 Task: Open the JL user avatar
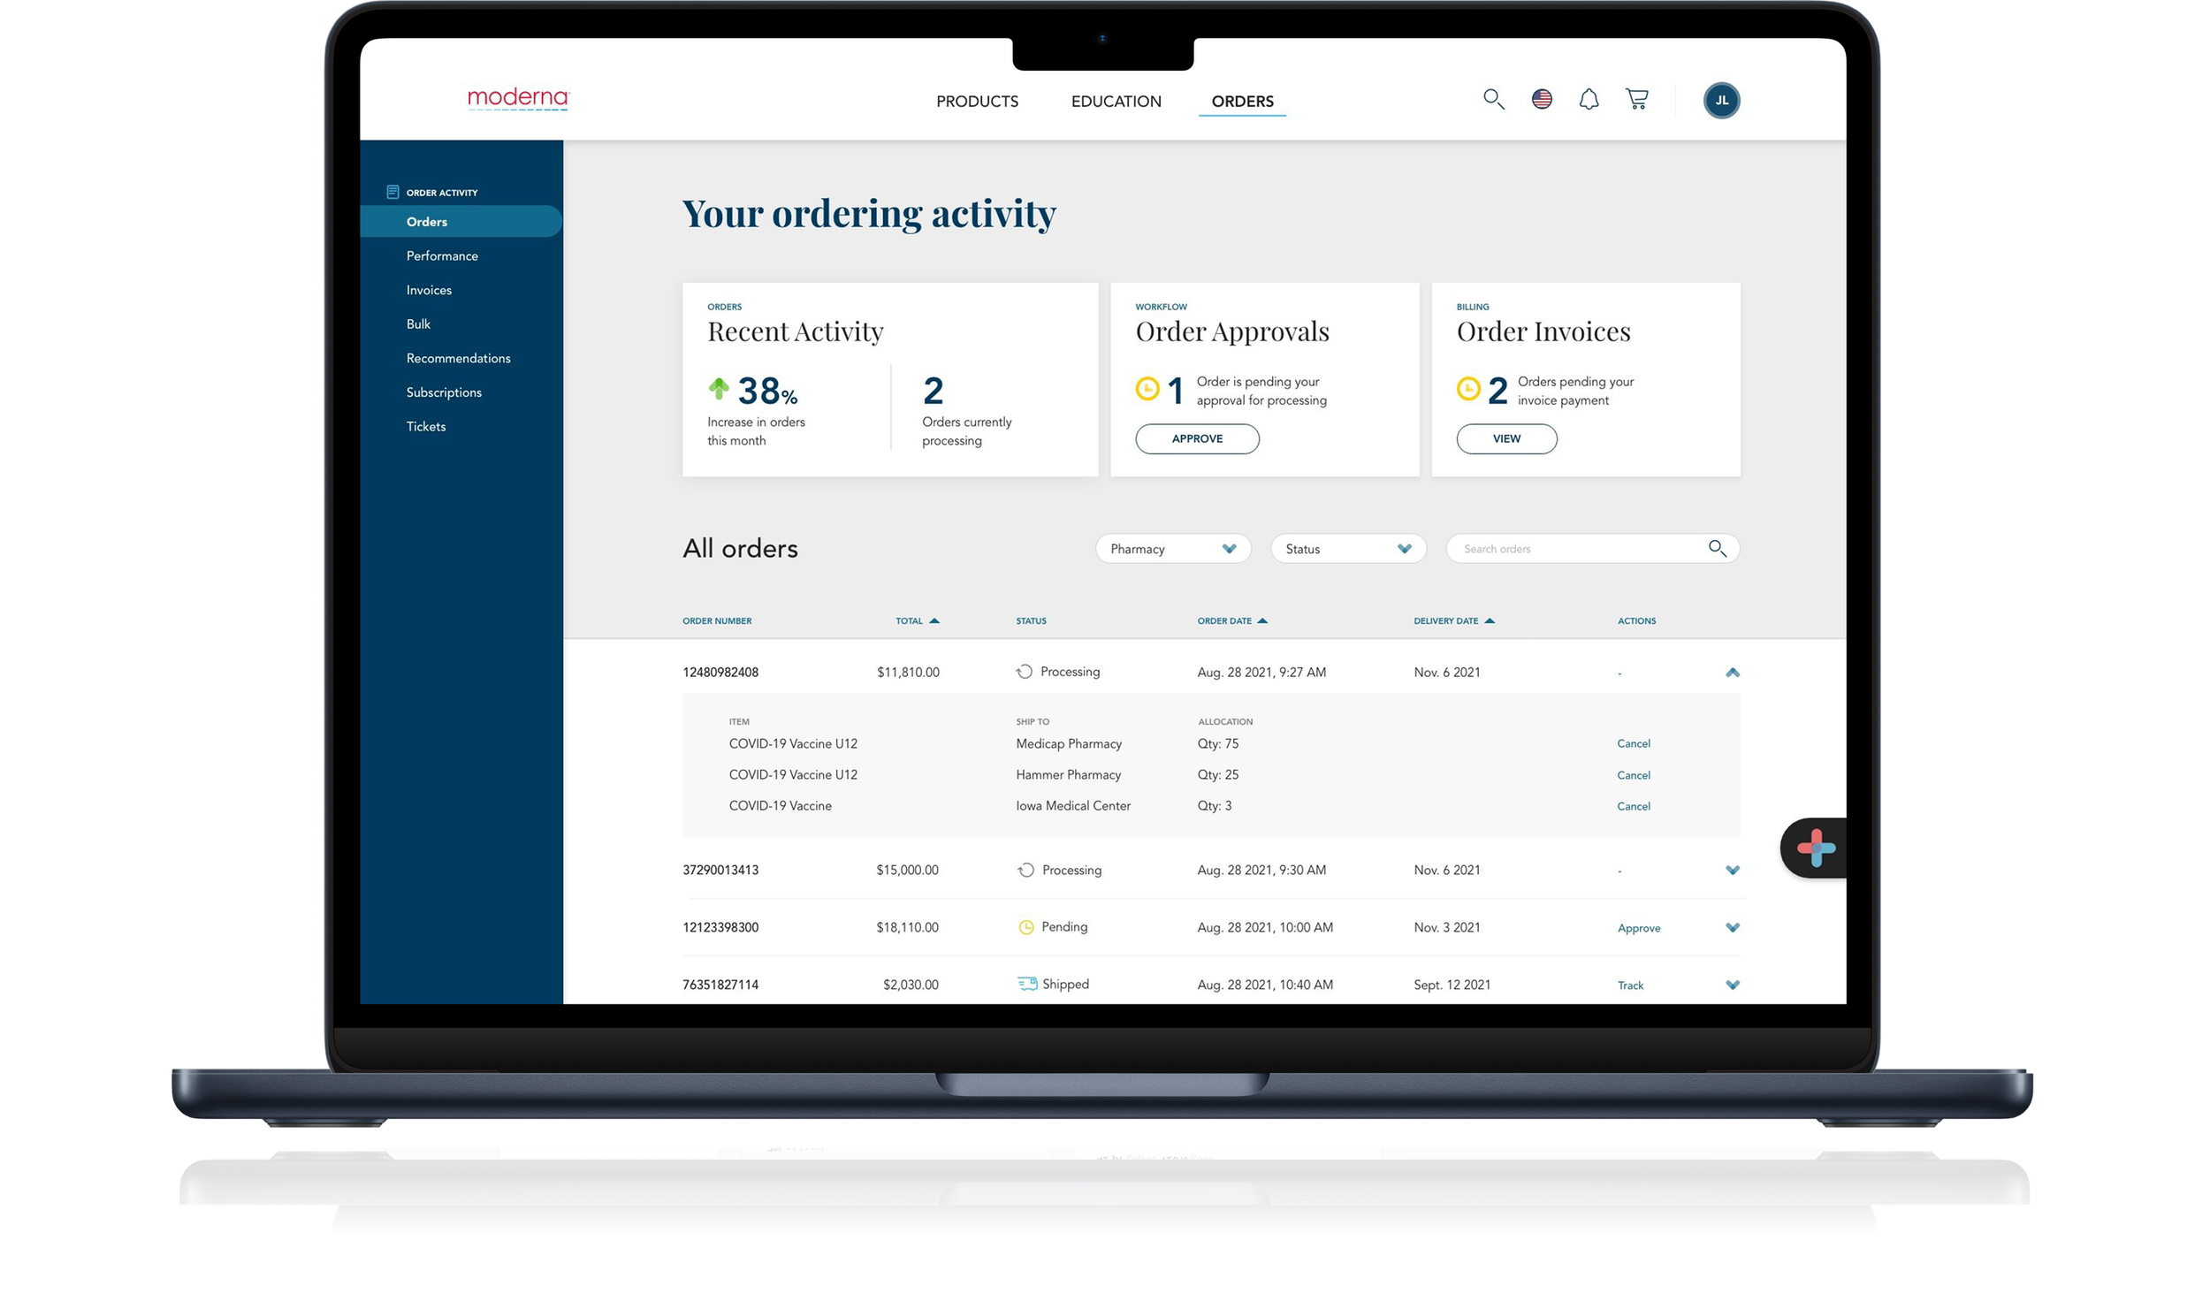click(x=1720, y=100)
